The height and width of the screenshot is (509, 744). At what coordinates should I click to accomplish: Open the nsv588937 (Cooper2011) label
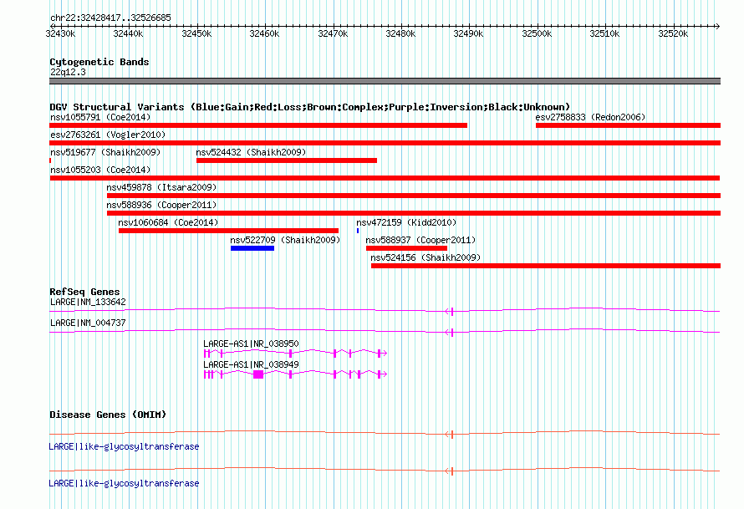tap(420, 240)
